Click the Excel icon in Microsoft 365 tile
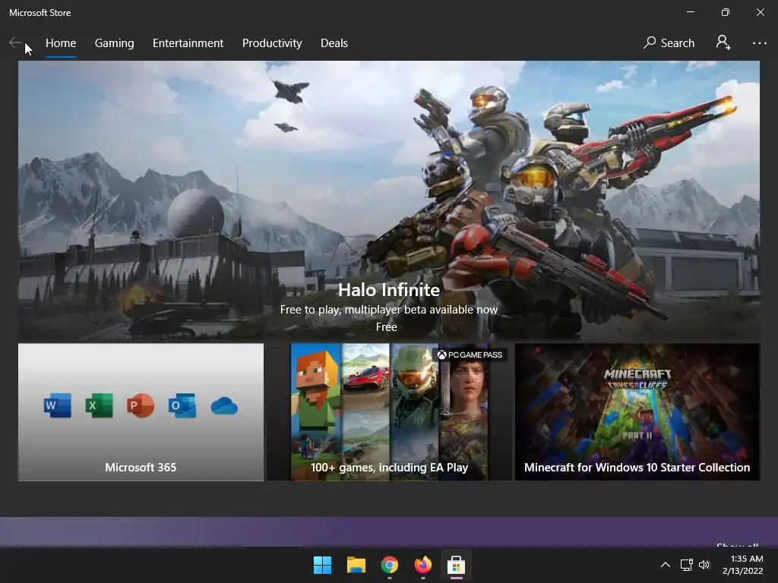 coord(100,405)
